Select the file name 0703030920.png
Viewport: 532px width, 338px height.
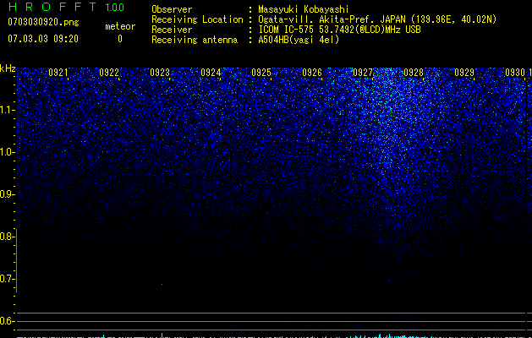(43, 22)
